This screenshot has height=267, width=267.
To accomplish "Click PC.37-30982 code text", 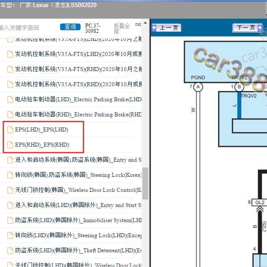I will pos(93,28).
